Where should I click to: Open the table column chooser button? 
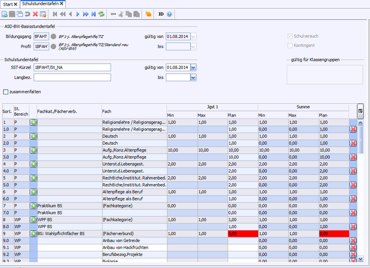360,111
